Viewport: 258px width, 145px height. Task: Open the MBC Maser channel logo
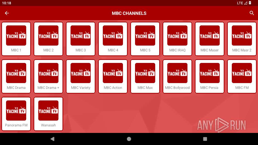(210, 35)
